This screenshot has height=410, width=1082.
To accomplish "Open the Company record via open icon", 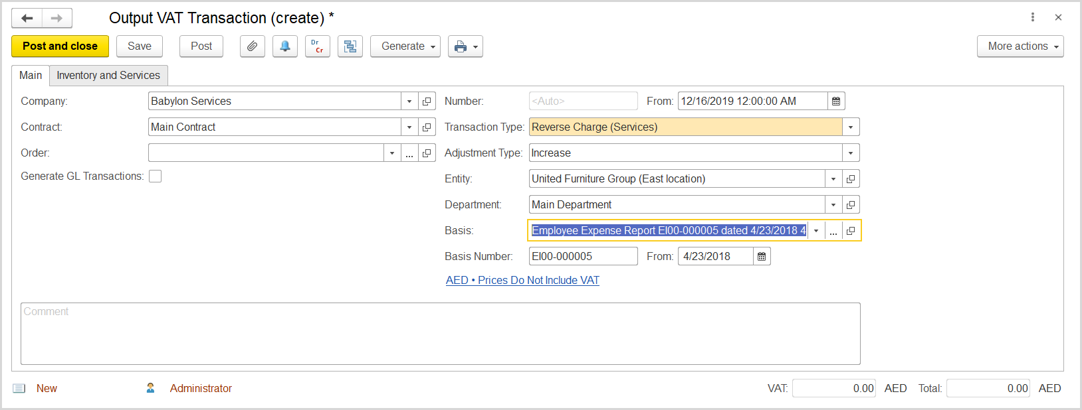I will (427, 102).
